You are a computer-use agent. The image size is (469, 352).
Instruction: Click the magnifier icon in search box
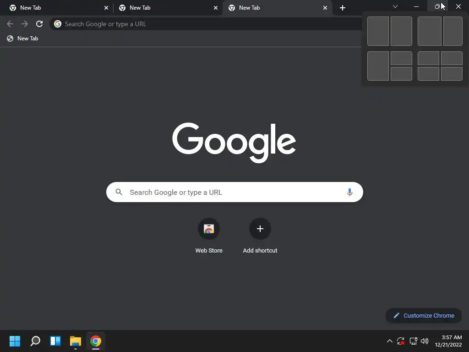pos(119,192)
